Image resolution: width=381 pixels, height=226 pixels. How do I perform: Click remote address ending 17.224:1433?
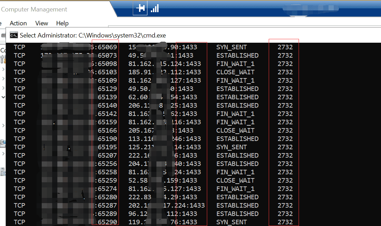[167, 206]
